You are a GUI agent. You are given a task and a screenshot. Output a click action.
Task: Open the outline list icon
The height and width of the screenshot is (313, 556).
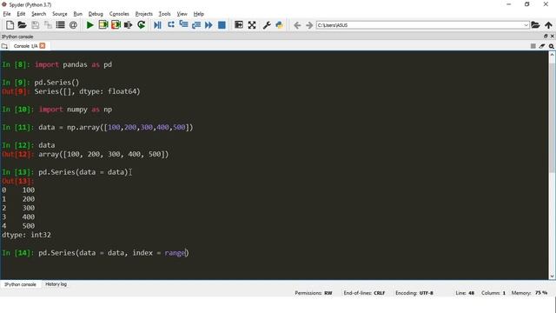60,25
